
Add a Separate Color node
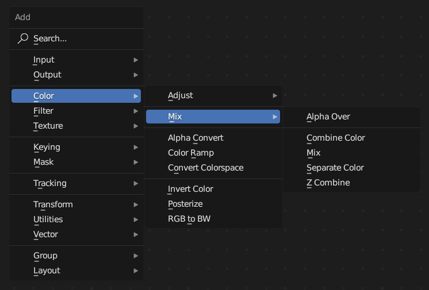(x=335, y=168)
